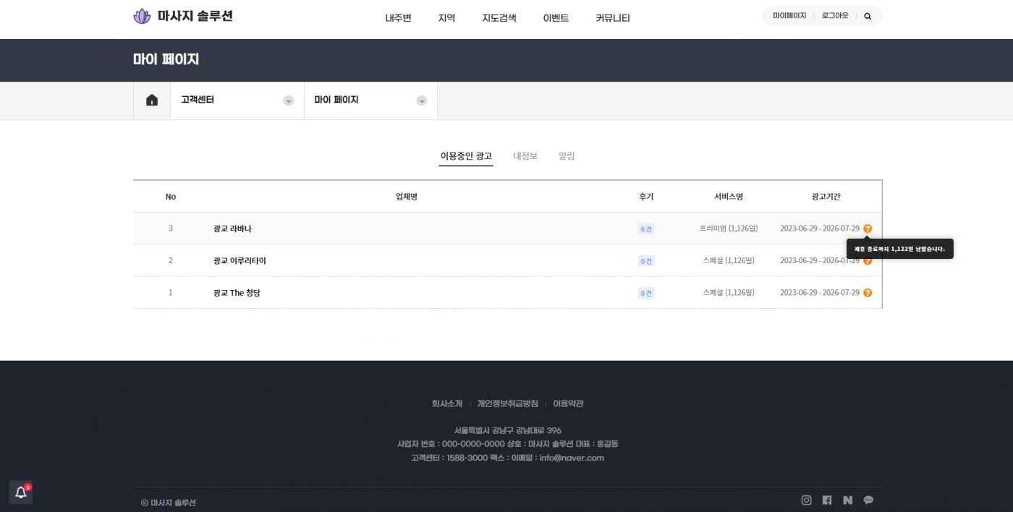The image size is (1013, 512).
Task: Expand the 마이 페이지 breadcrumb dropdown
Action: tap(421, 101)
